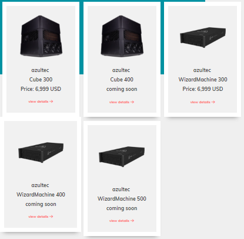Click arrow icon beside WizardMachine 500 details
244x239 pixels.
point(132,221)
